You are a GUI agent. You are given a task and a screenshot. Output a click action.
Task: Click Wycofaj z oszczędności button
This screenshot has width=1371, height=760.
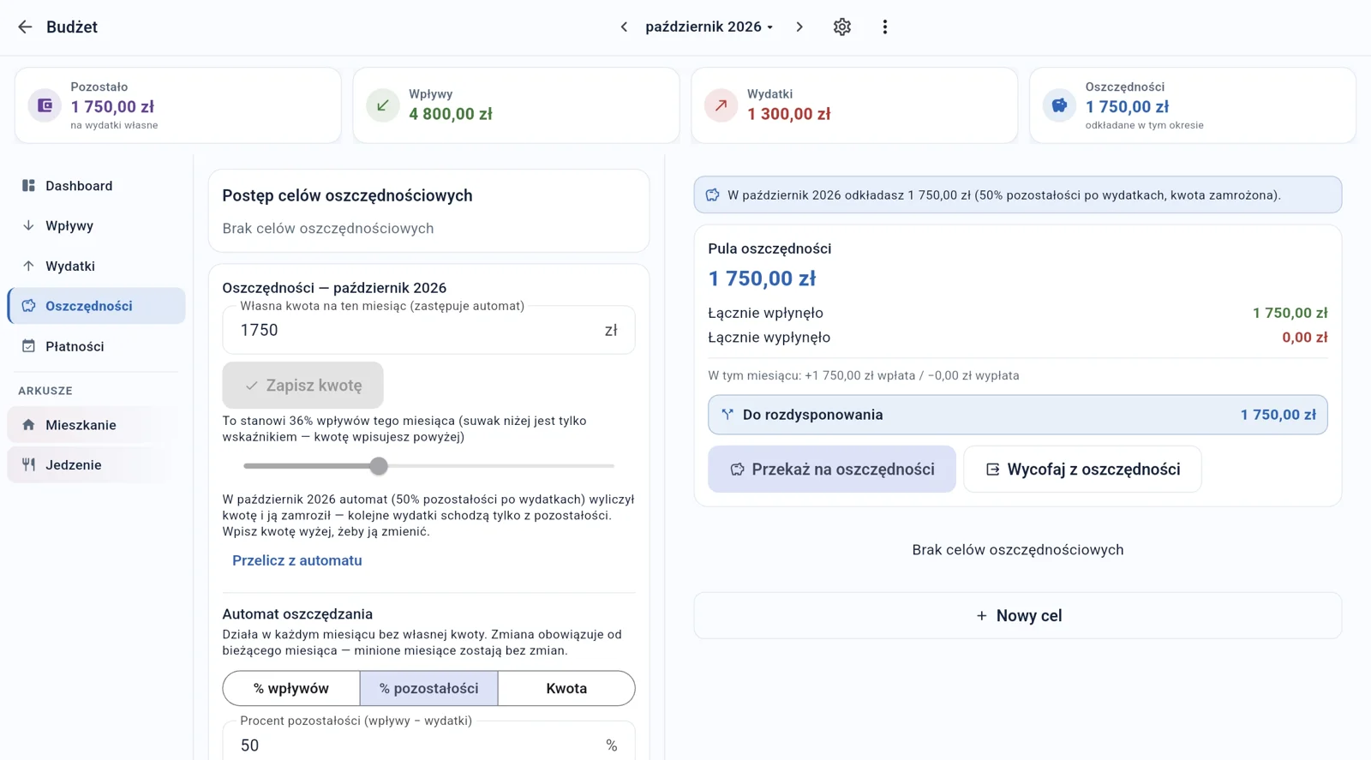pyautogui.click(x=1082, y=470)
